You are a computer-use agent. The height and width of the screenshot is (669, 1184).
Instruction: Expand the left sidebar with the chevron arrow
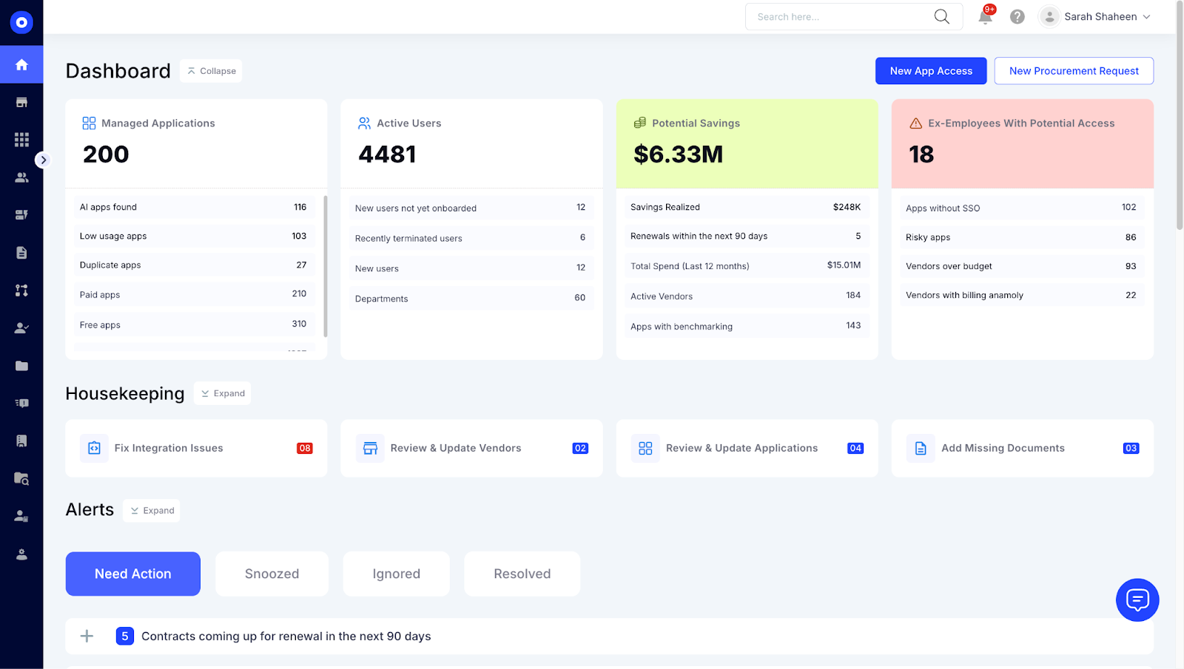pyautogui.click(x=44, y=159)
